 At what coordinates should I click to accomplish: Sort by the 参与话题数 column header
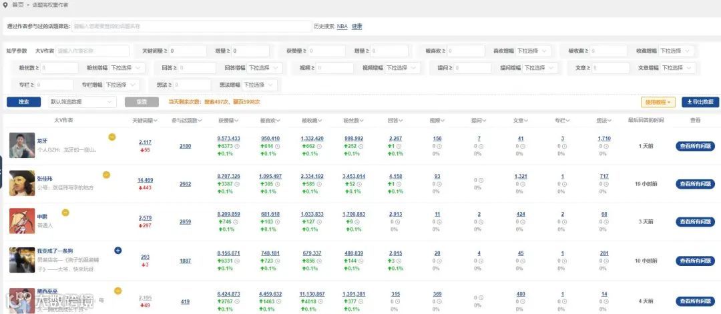[186, 121]
